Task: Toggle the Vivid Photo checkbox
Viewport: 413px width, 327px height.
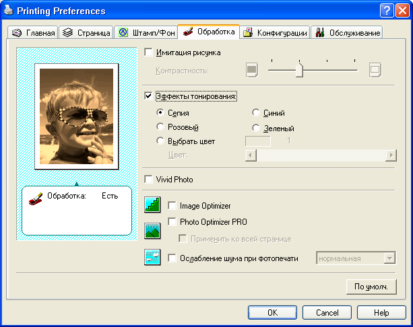Action: 149,180
